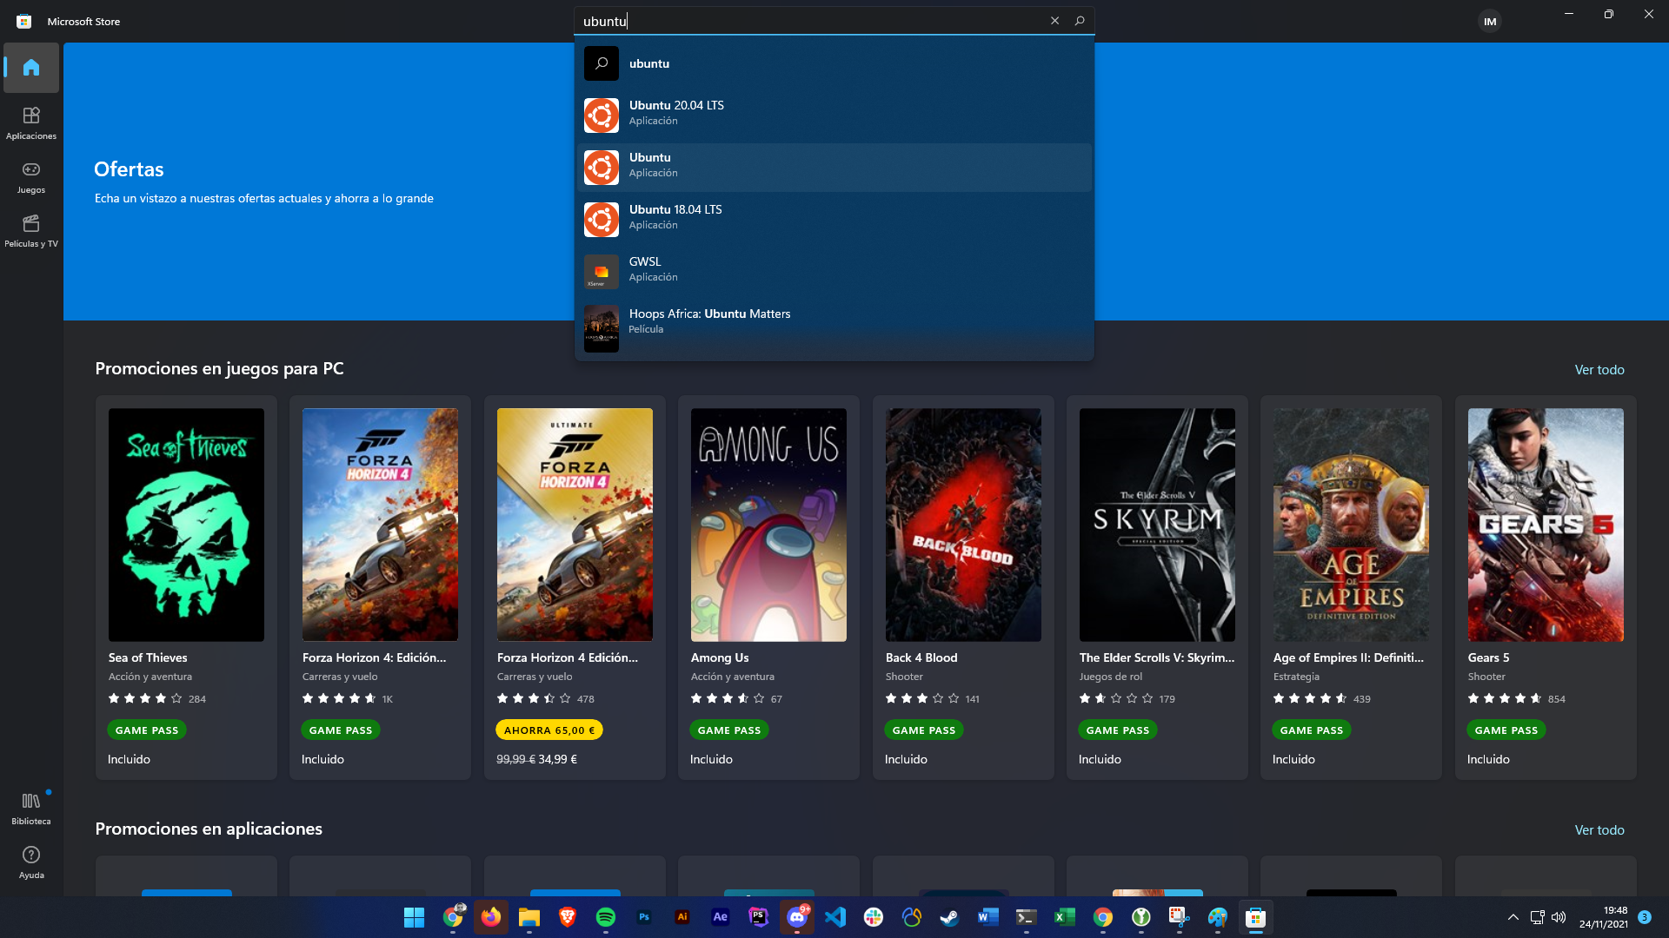
Task: Open Excel from the taskbar
Action: coord(1065,917)
